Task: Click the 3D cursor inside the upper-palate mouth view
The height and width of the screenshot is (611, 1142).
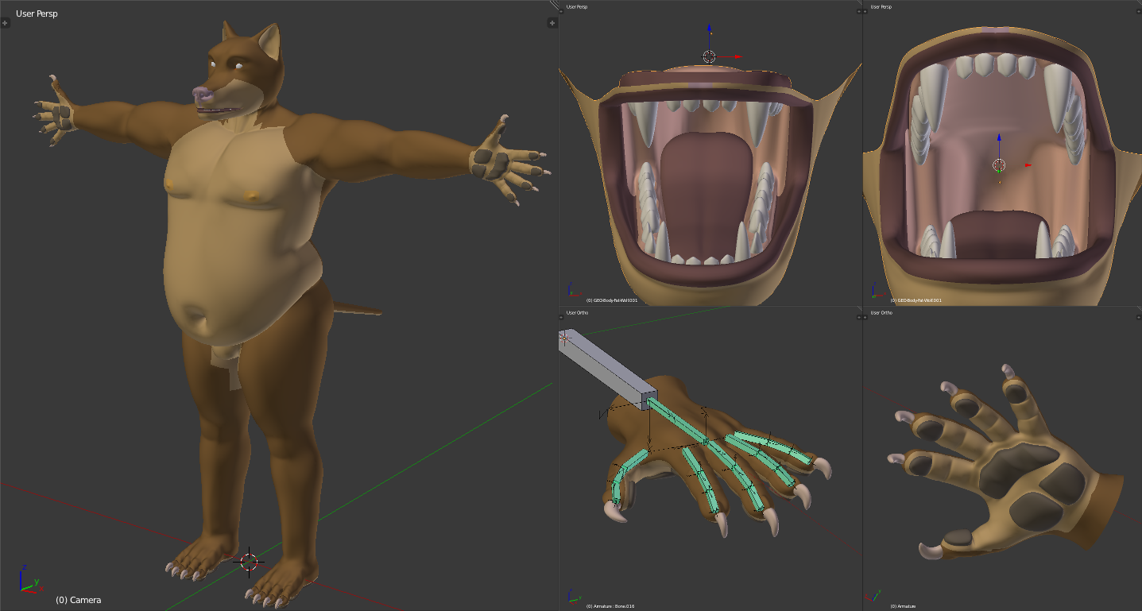Action: pos(1000,165)
